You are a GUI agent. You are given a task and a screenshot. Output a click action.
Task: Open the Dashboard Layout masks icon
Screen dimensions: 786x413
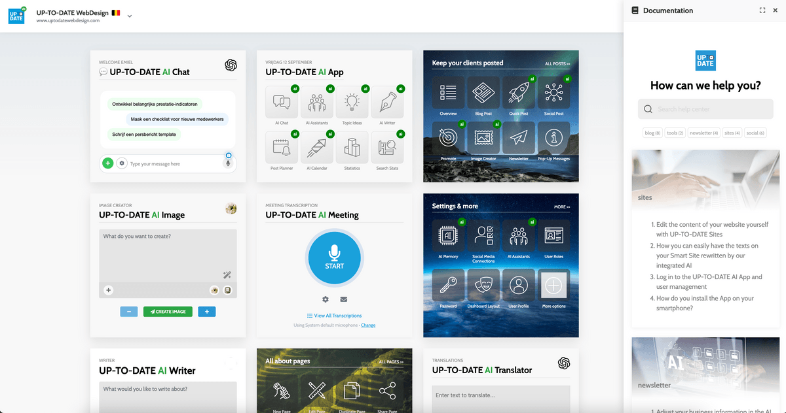tap(483, 286)
